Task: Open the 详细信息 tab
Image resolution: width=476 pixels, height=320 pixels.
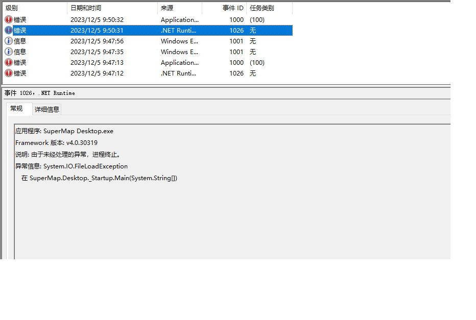Action: 47,110
